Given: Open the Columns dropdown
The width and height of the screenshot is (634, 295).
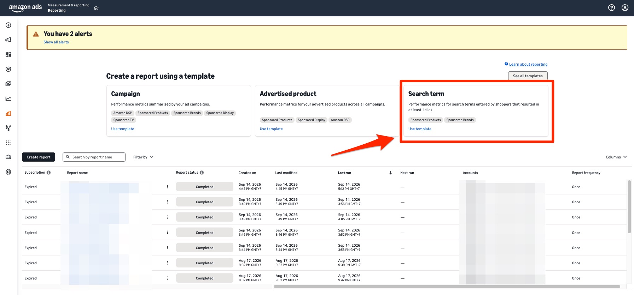Looking at the screenshot, I should pos(616,157).
